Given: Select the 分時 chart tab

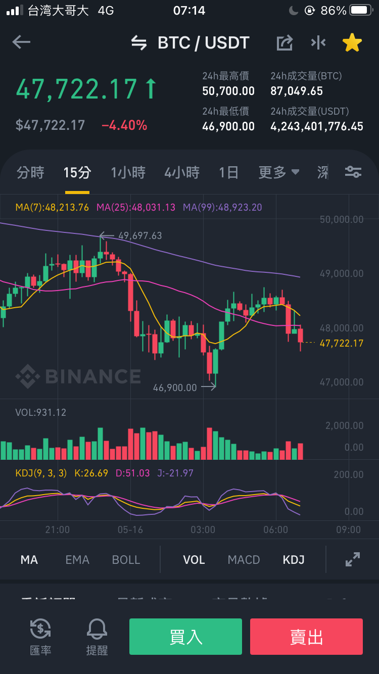Looking at the screenshot, I should [30, 173].
